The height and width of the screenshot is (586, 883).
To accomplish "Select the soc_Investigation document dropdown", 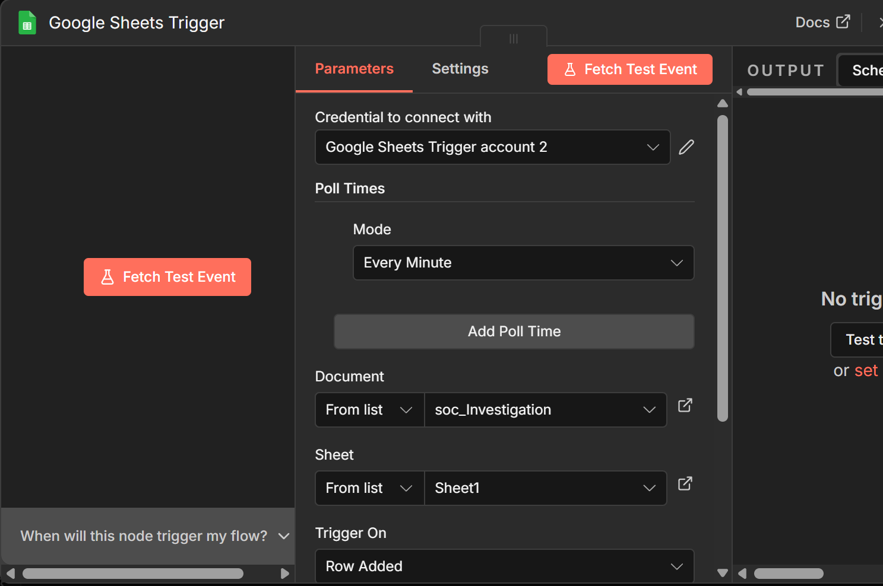I will 546,410.
